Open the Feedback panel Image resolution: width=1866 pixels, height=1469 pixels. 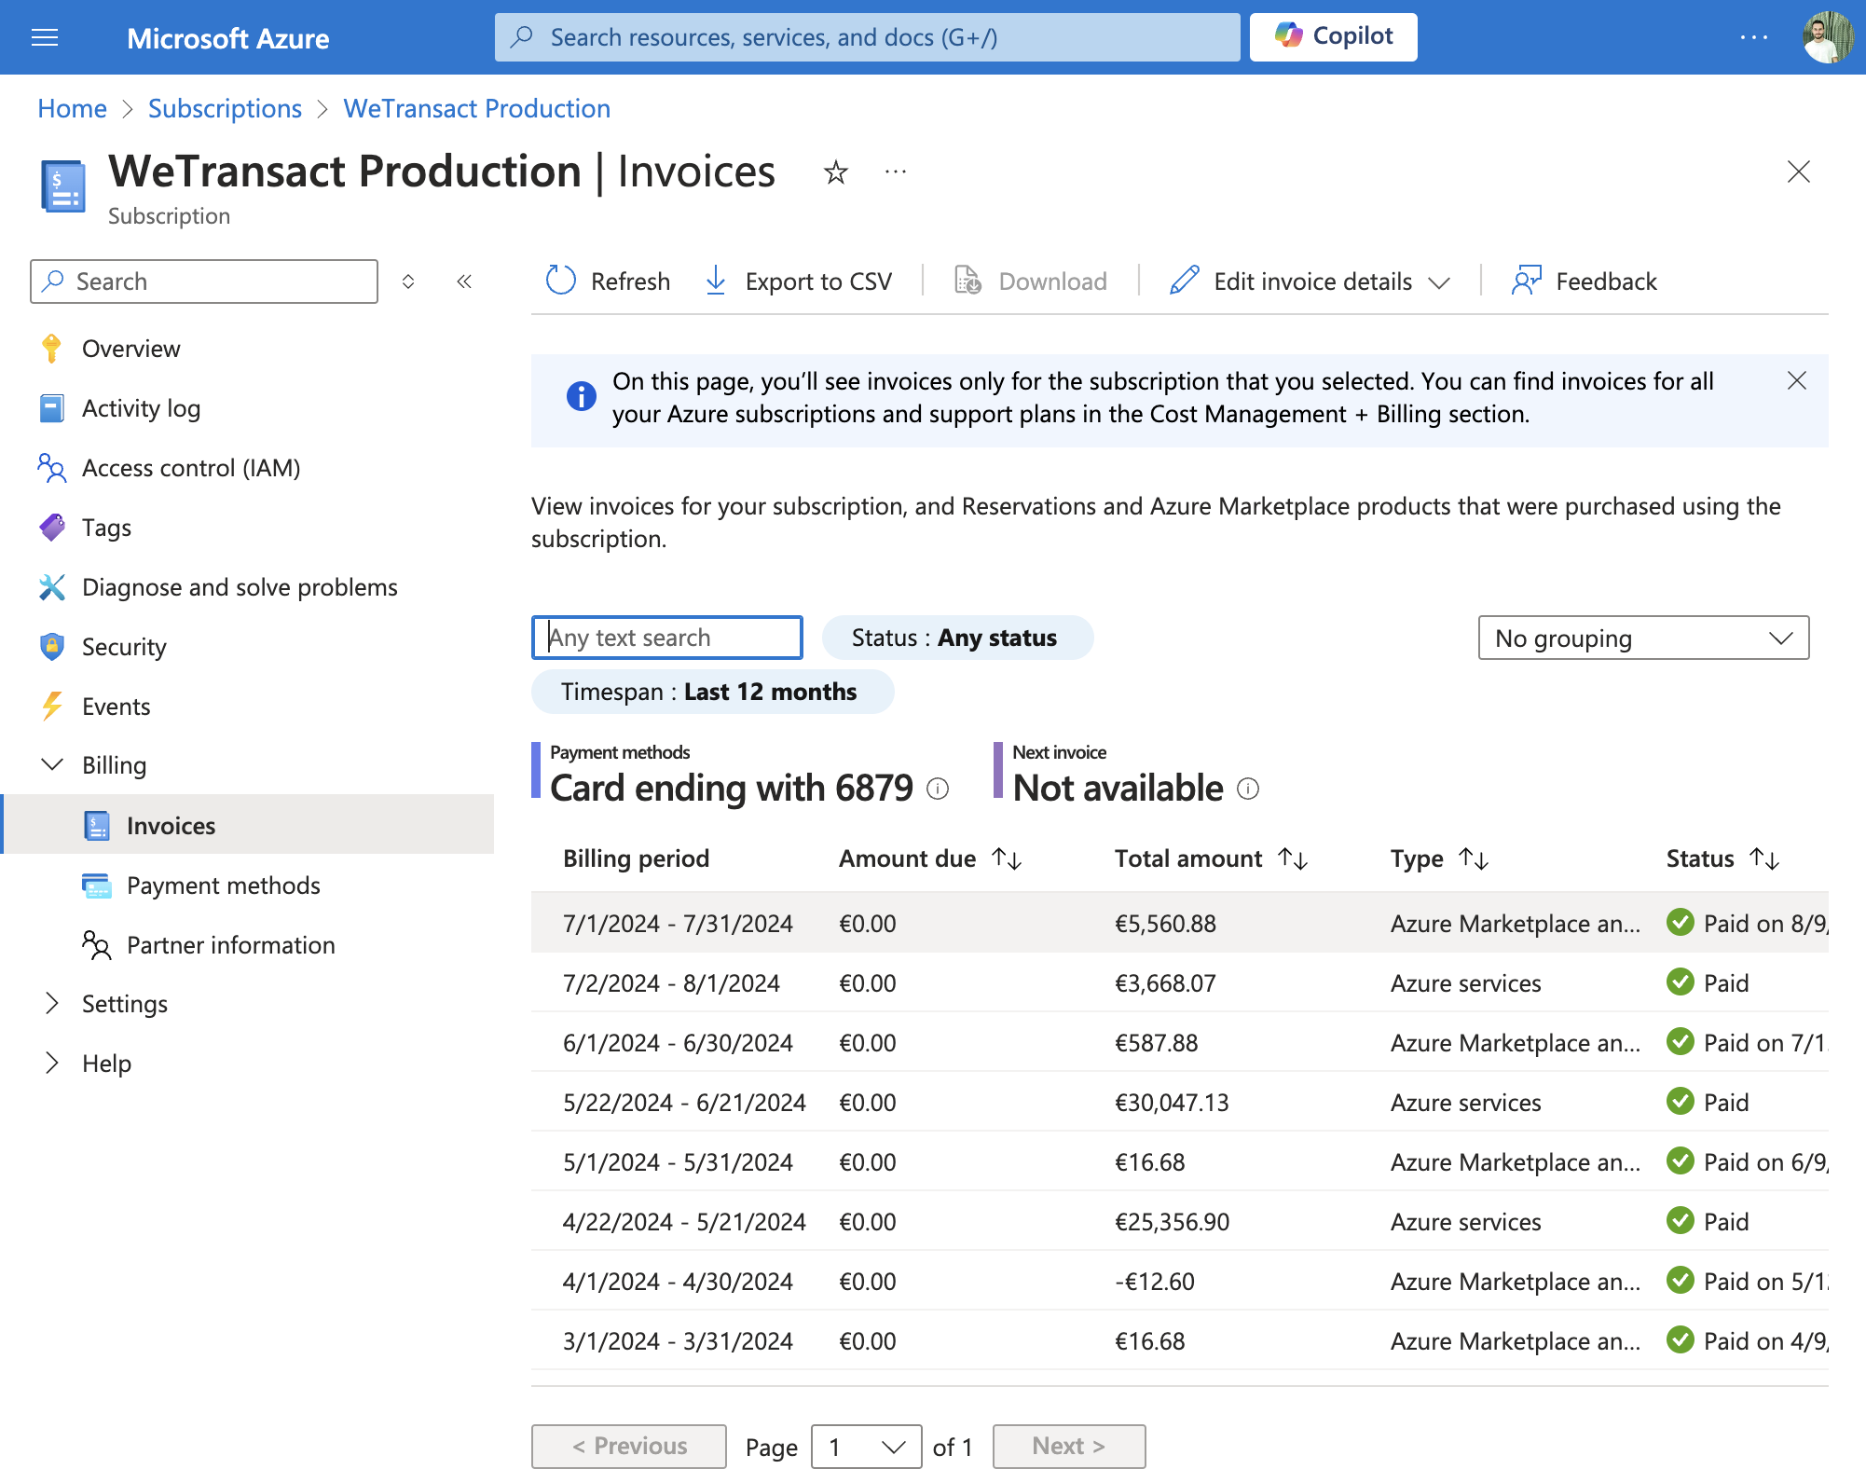[1585, 281]
